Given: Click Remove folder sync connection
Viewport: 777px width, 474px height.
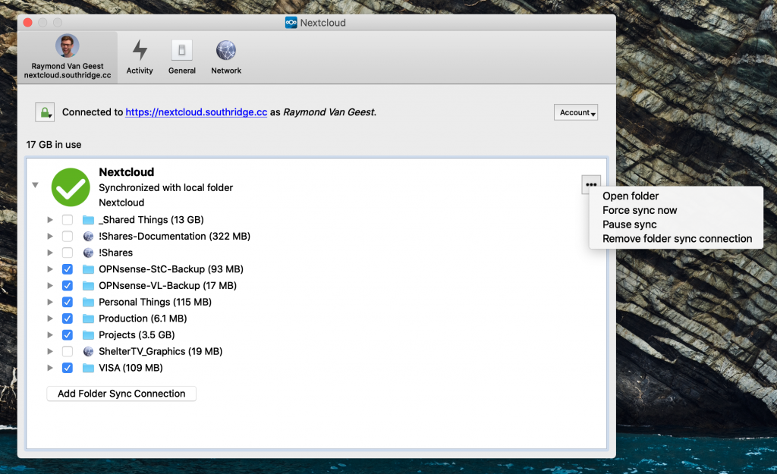Looking at the screenshot, I should pyautogui.click(x=677, y=239).
